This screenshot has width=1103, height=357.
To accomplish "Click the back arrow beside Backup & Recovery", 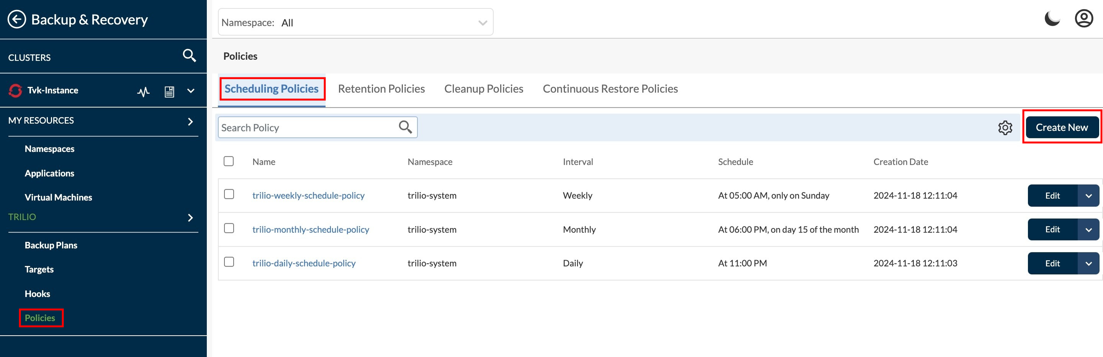I will [17, 20].
